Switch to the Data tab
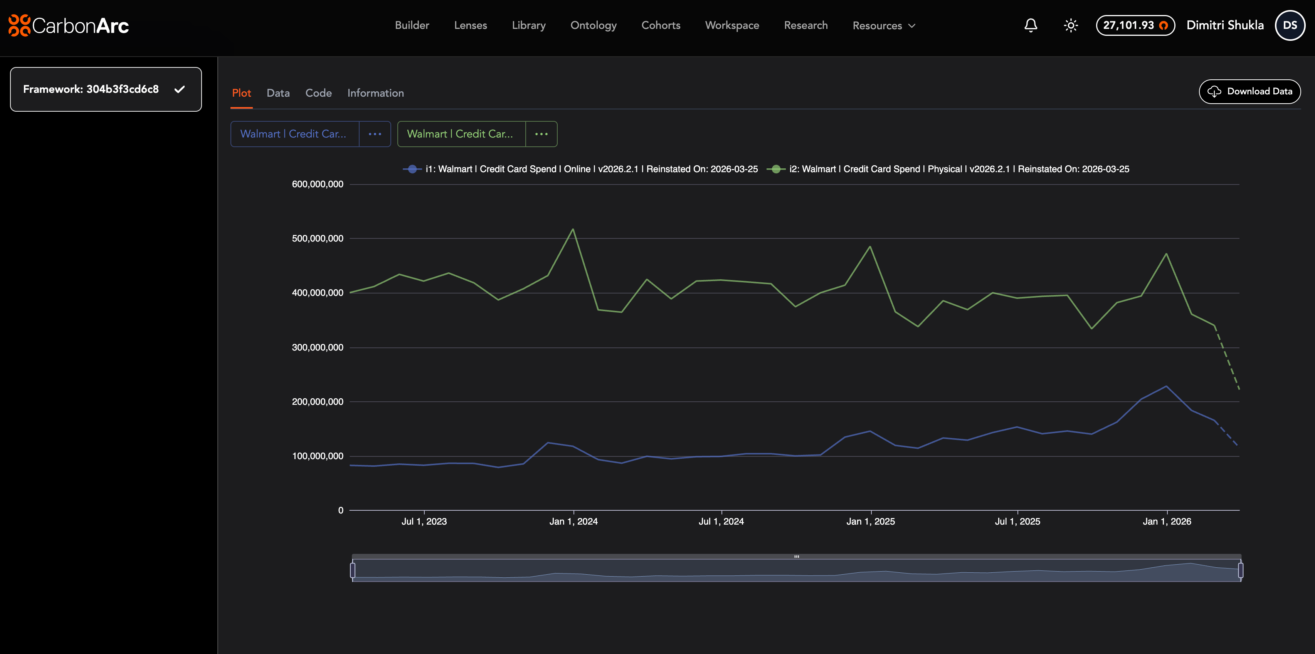 click(x=278, y=93)
